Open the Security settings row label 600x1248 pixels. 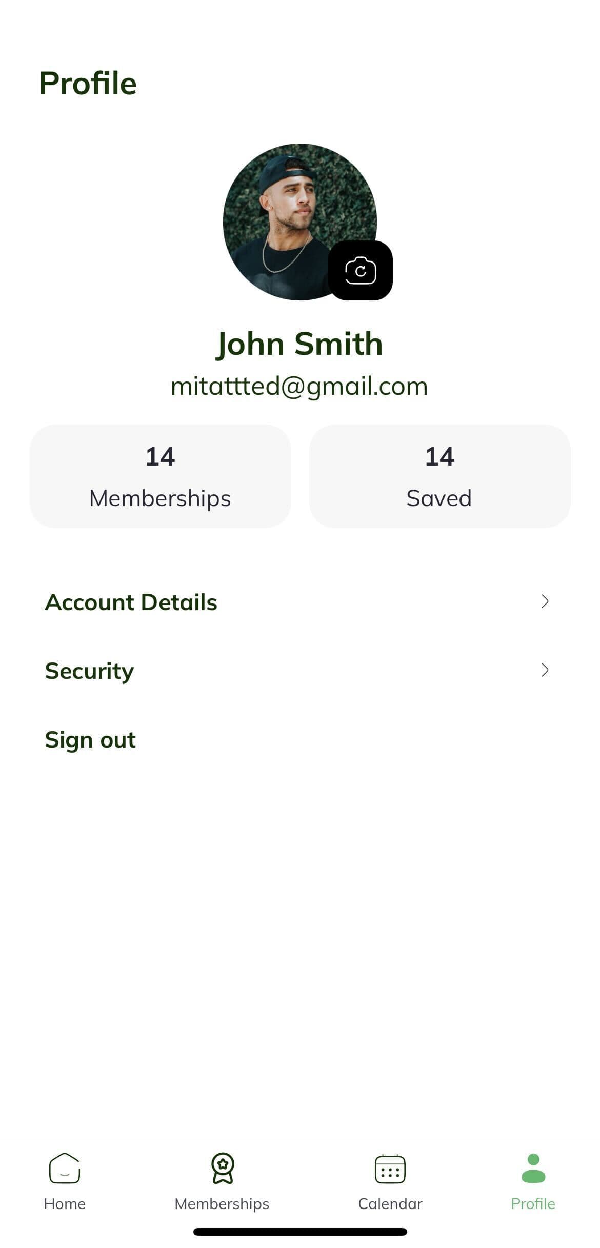tap(90, 671)
